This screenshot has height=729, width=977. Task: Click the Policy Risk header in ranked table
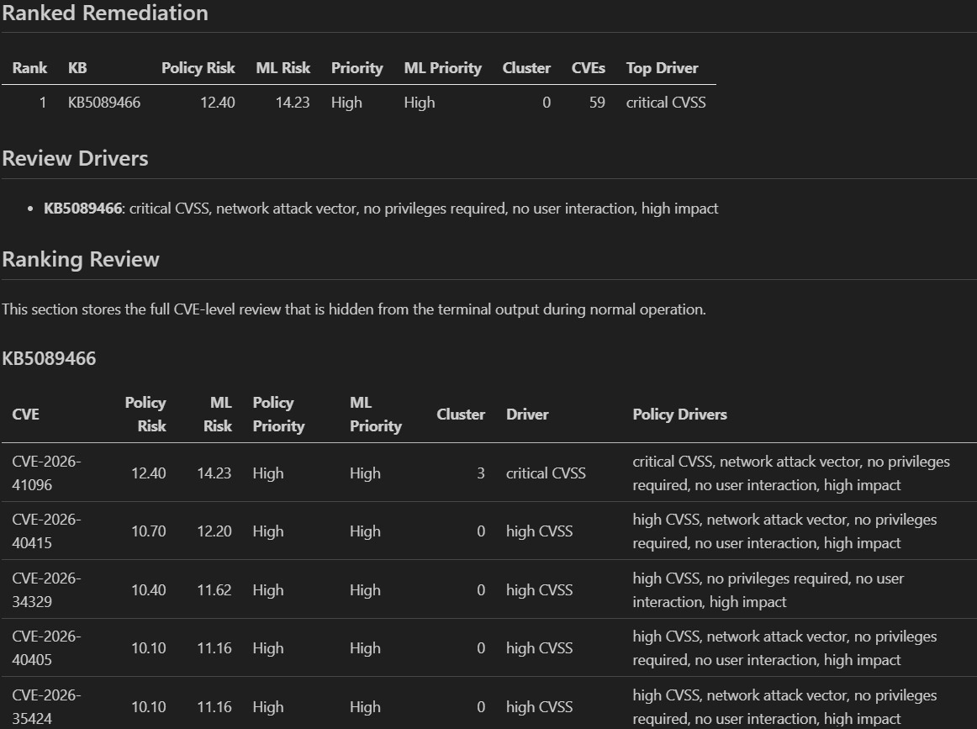pyautogui.click(x=198, y=68)
